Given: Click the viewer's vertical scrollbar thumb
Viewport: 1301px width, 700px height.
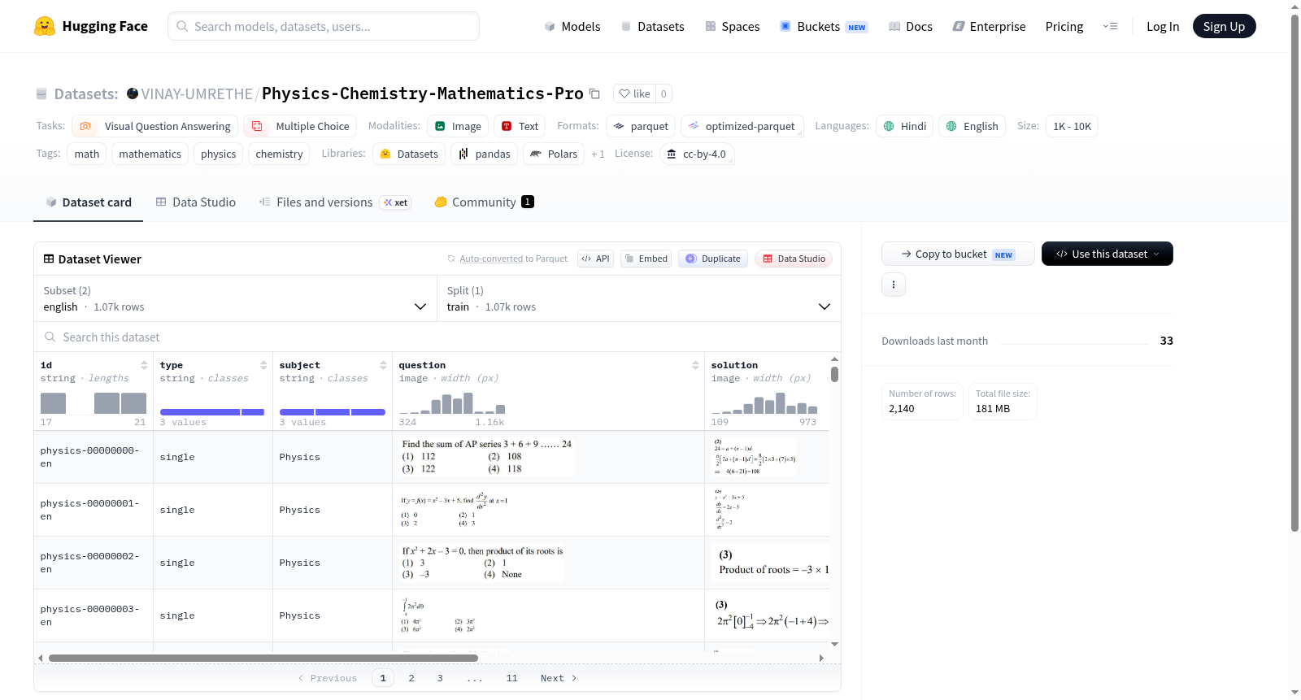Looking at the screenshot, I should [x=834, y=374].
